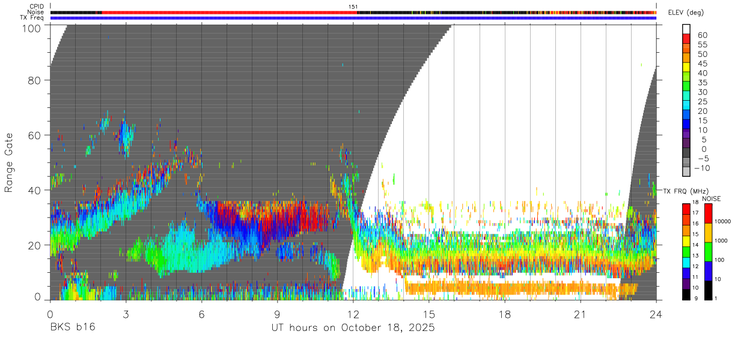Click the CPID label at top left
Screen dimensions: 738x340
point(36,7)
